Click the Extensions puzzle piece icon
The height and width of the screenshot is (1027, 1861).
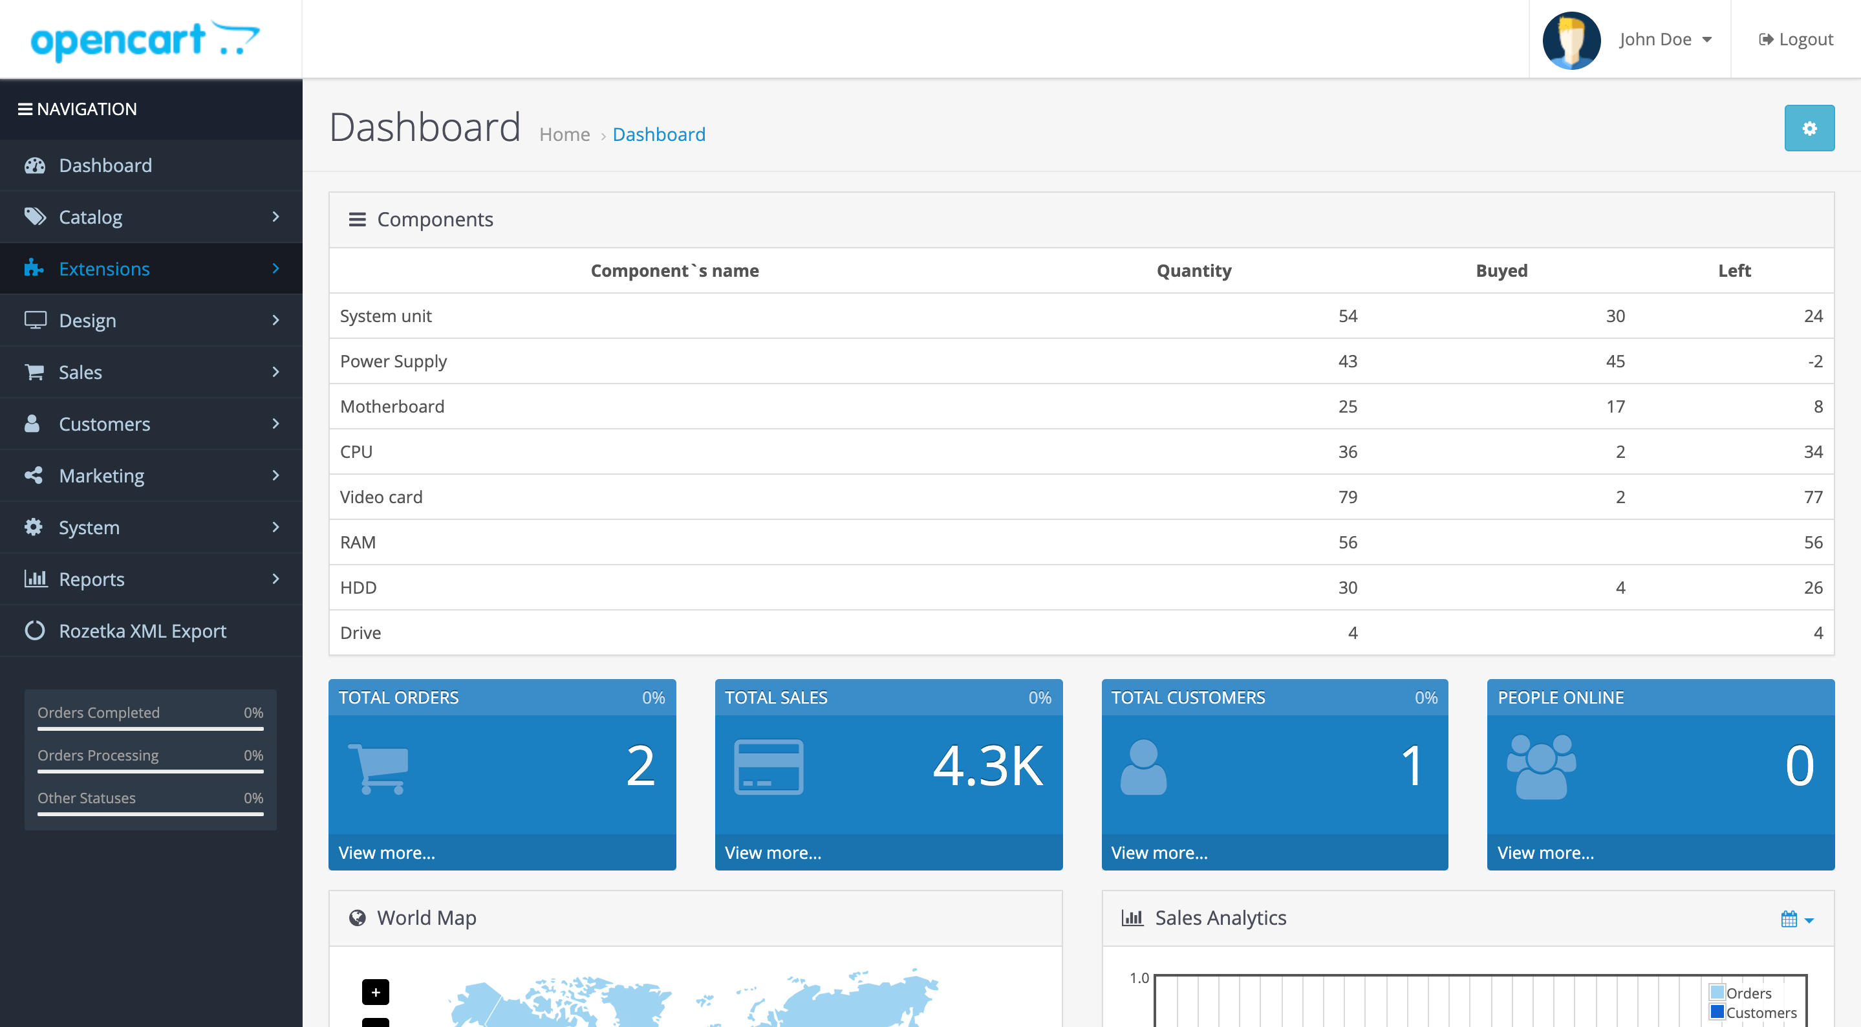33,268
